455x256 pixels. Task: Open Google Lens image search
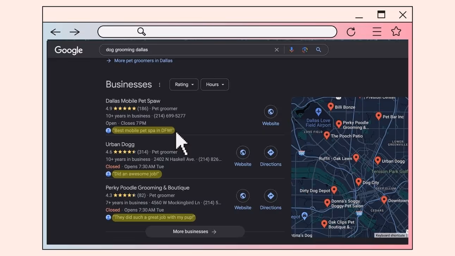pos(305,50)
